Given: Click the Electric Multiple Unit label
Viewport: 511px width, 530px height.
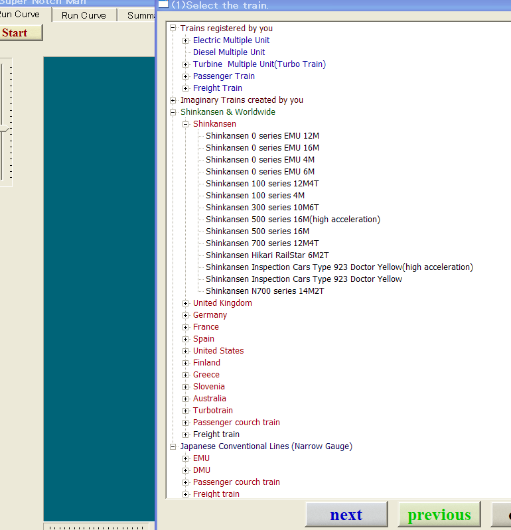Looking at the screenshot, I should pyautogui.click(x=232, y=40).
